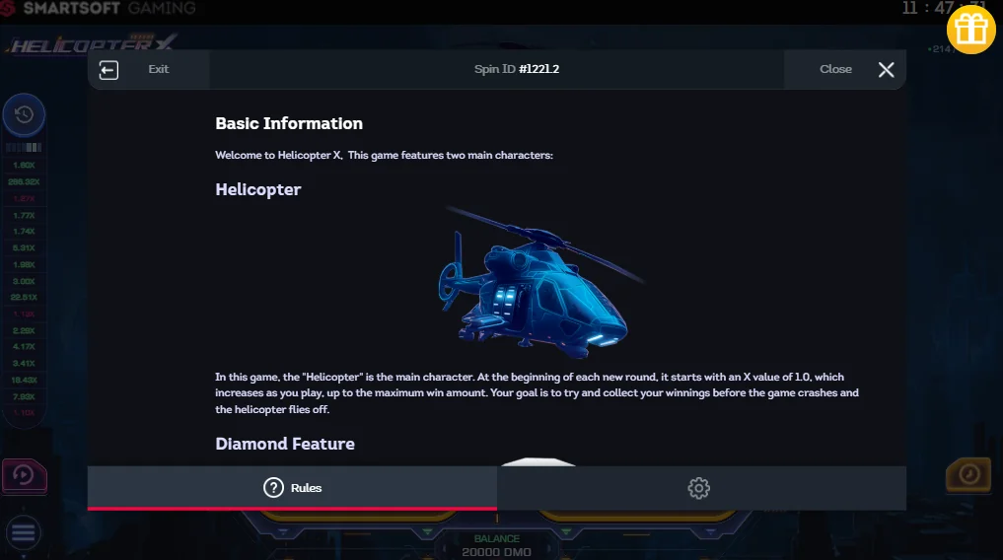Image resolution: width=1003 pixels, height=560 pixels.
Task: Select the 286.32X multiplier in history list
Action: click(24, 181)
